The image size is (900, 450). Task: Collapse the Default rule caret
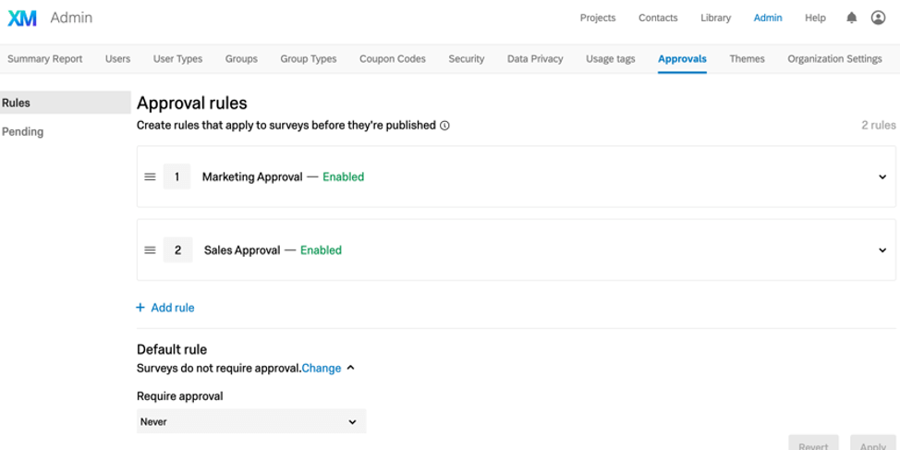[x=351, y=369]
